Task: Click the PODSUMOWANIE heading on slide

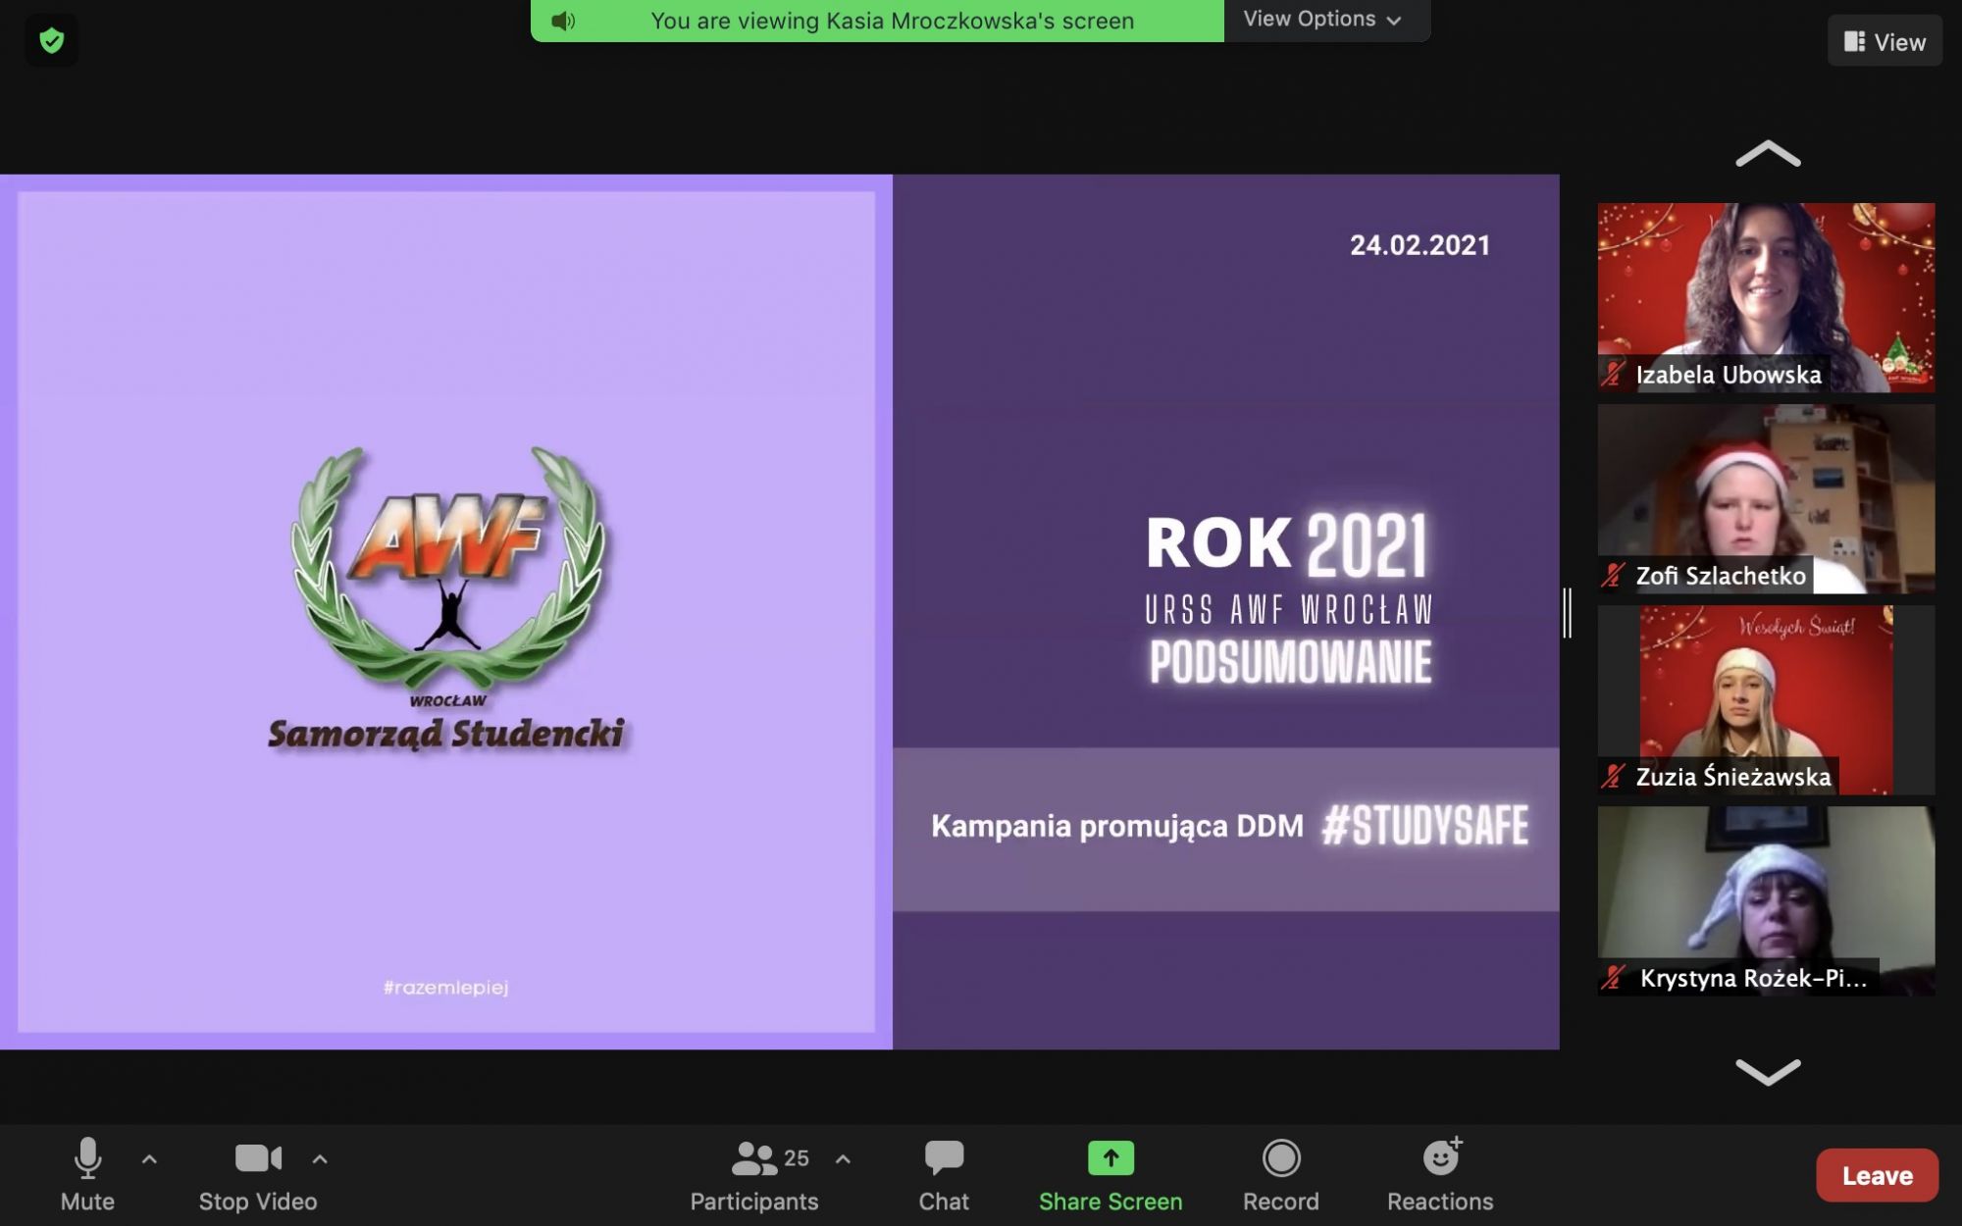Action: click(x=1290, y=662)
